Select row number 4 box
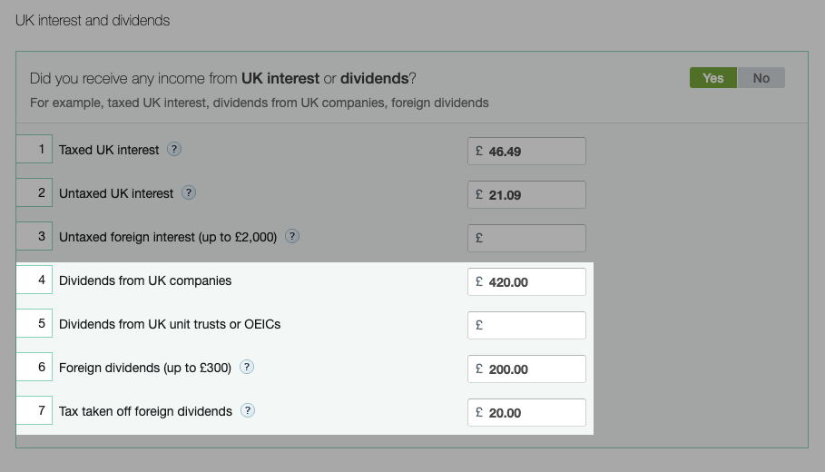The image size is (825, 472). pyautogui.click(x=34, y=280)
